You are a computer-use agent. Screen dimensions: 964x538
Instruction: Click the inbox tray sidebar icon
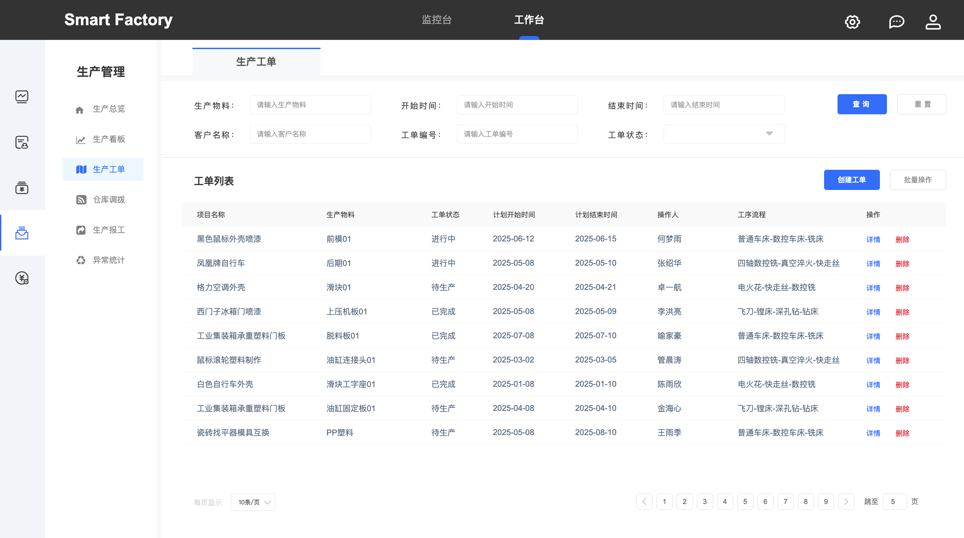[x=22, y=233]
